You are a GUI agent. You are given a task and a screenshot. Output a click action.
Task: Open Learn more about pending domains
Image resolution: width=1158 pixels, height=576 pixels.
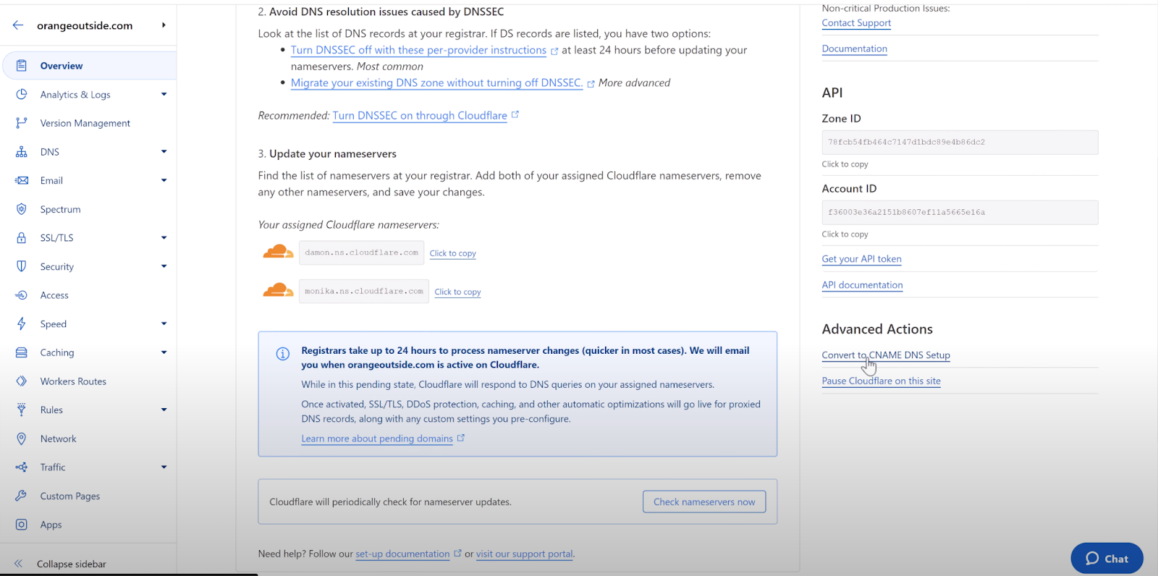pyautogui.click(x=377, y=439)
